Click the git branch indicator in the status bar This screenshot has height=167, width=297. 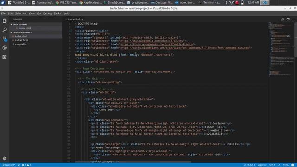[9, 165]
